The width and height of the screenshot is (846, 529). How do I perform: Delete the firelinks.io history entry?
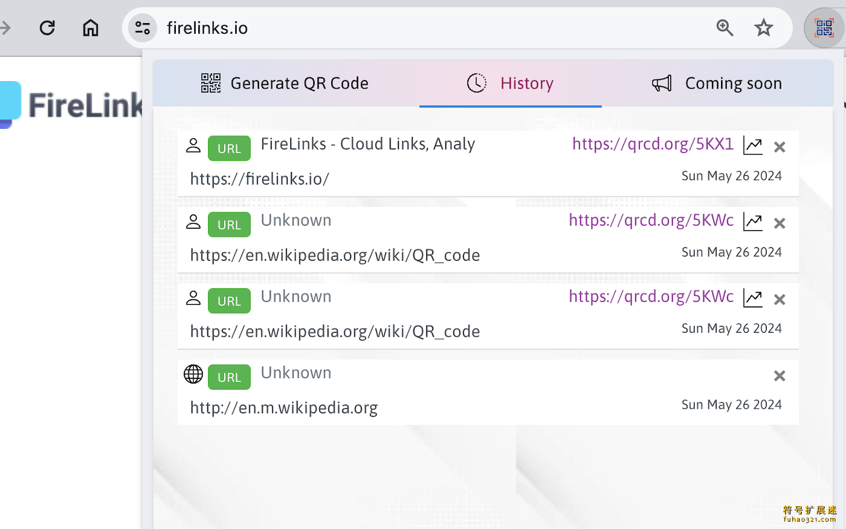780,147
